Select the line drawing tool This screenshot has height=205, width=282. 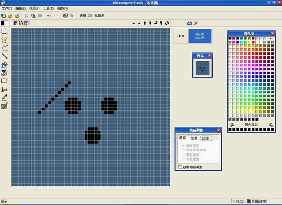point(5,48)
